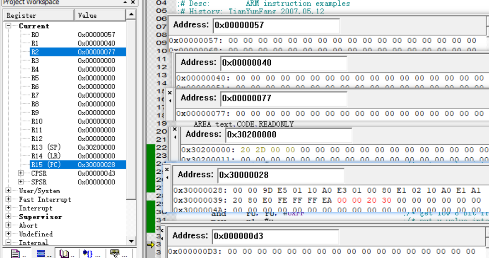
Task: Select the R3 register row
Action: pos(78,61)
